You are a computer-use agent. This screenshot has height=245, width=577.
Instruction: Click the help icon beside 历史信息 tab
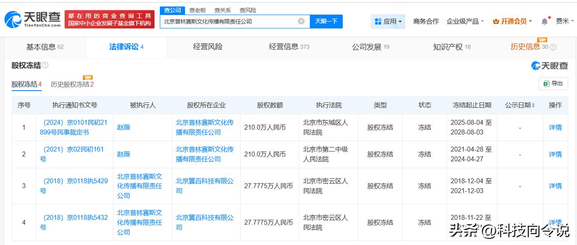tap(553, 47)
